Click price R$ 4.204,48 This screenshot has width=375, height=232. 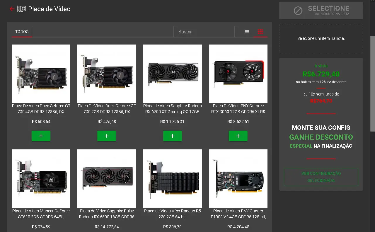coord(238,227)
